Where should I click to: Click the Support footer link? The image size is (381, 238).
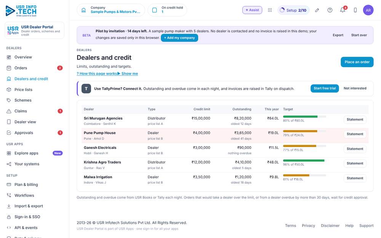coord(366,225)
